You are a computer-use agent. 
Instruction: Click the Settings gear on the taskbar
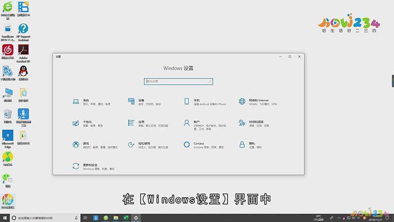tap(136, 218)
